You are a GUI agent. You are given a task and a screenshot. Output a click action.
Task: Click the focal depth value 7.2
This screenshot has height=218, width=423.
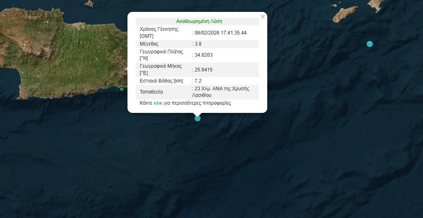(x=198, y=81)
